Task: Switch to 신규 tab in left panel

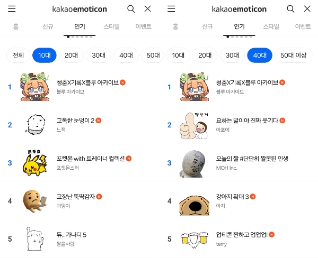Action: tap(48, 26)
